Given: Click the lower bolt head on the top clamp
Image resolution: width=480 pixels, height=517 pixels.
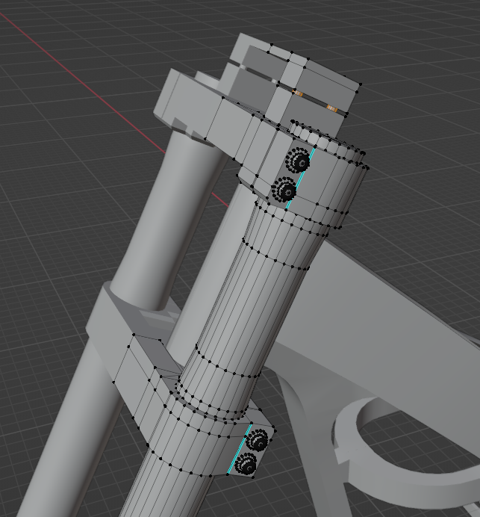Looking at the screenshot, I should (x=284, y=189).
